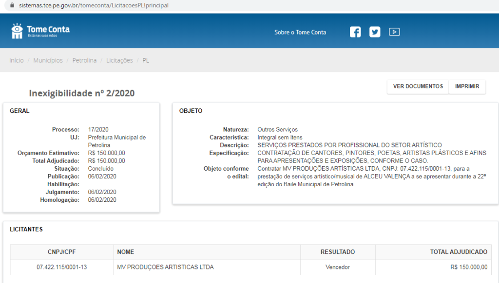Click the Tome Conta logo
499x283 pixels.
click(40, 31)
